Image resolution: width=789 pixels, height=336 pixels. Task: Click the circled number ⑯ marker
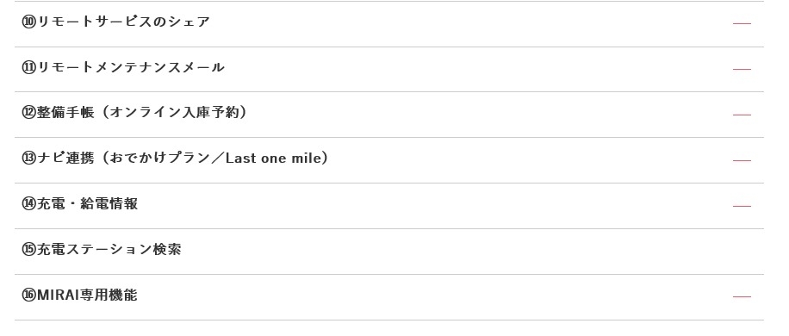click(x=28, y=295)
